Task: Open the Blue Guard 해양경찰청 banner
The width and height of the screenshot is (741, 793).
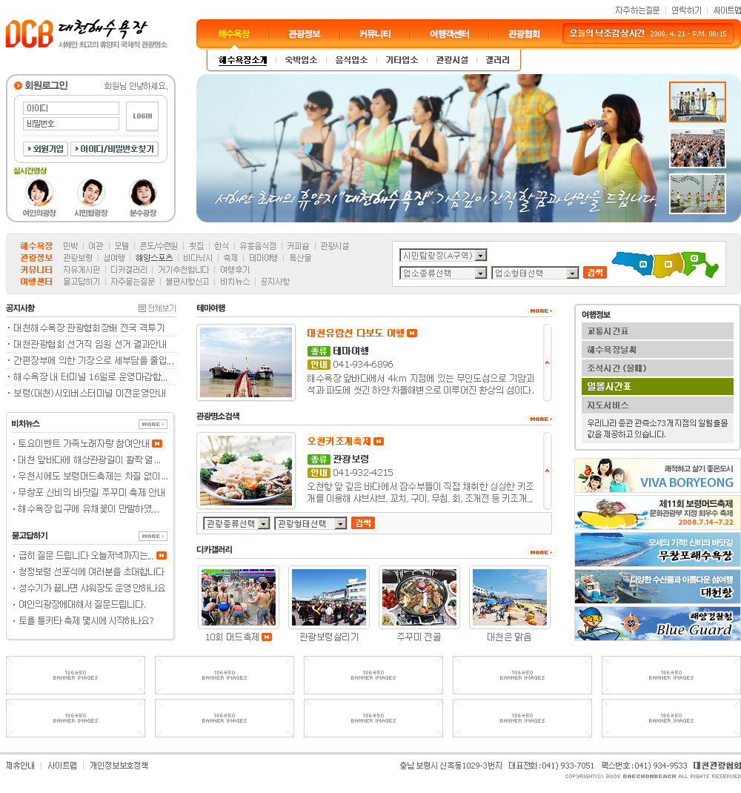Action: pos(657,623)
